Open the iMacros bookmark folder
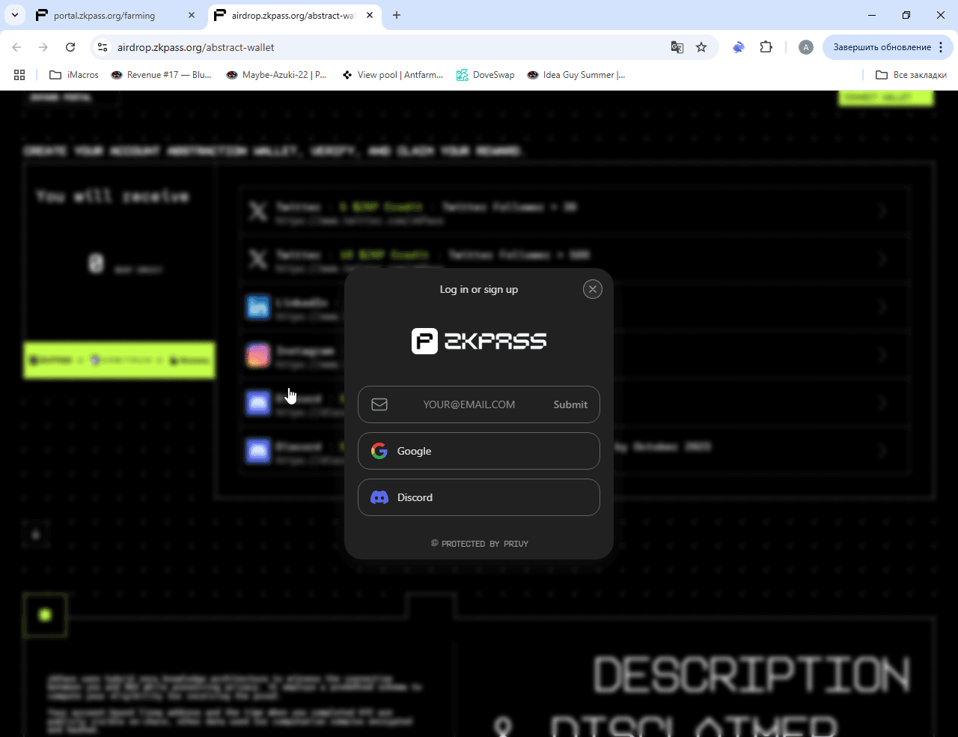Viewport: 958px width, 737px height. pyautogui.click(x=73, y=75)
